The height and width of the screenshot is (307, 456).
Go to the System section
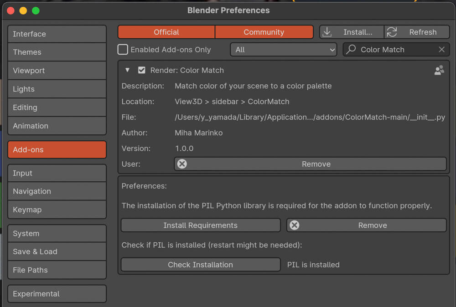[57, 234]
